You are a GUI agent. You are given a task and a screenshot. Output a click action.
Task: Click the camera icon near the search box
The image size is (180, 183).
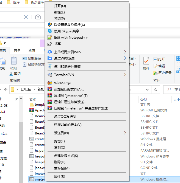(x=38, y=17)
